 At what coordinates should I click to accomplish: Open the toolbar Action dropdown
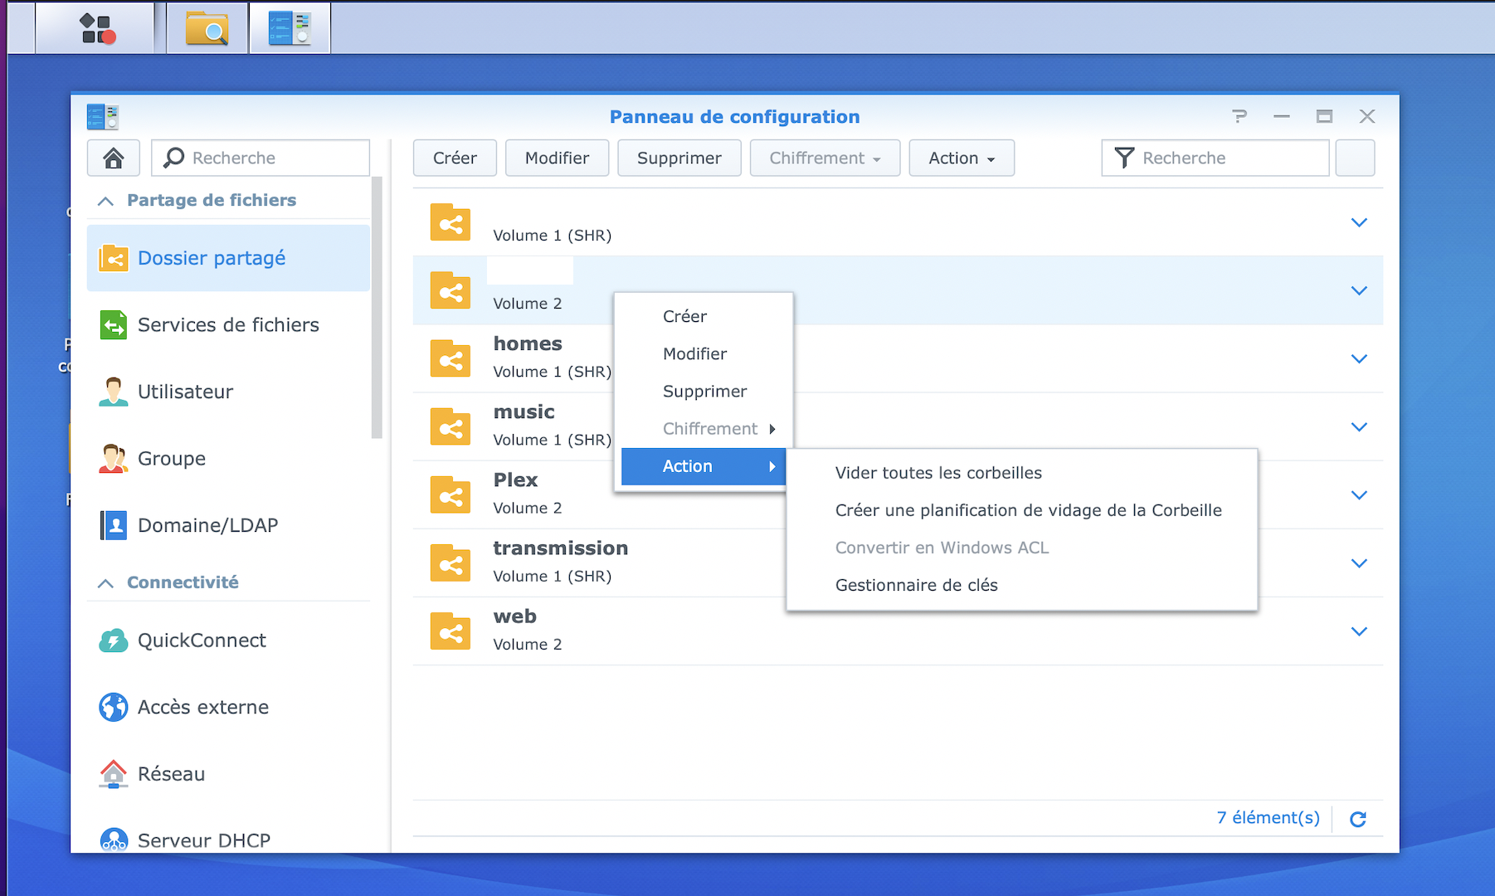962,158
